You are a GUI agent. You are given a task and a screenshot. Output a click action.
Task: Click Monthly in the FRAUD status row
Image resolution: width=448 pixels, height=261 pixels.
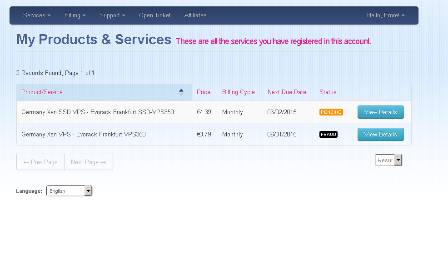click(232, 134)
